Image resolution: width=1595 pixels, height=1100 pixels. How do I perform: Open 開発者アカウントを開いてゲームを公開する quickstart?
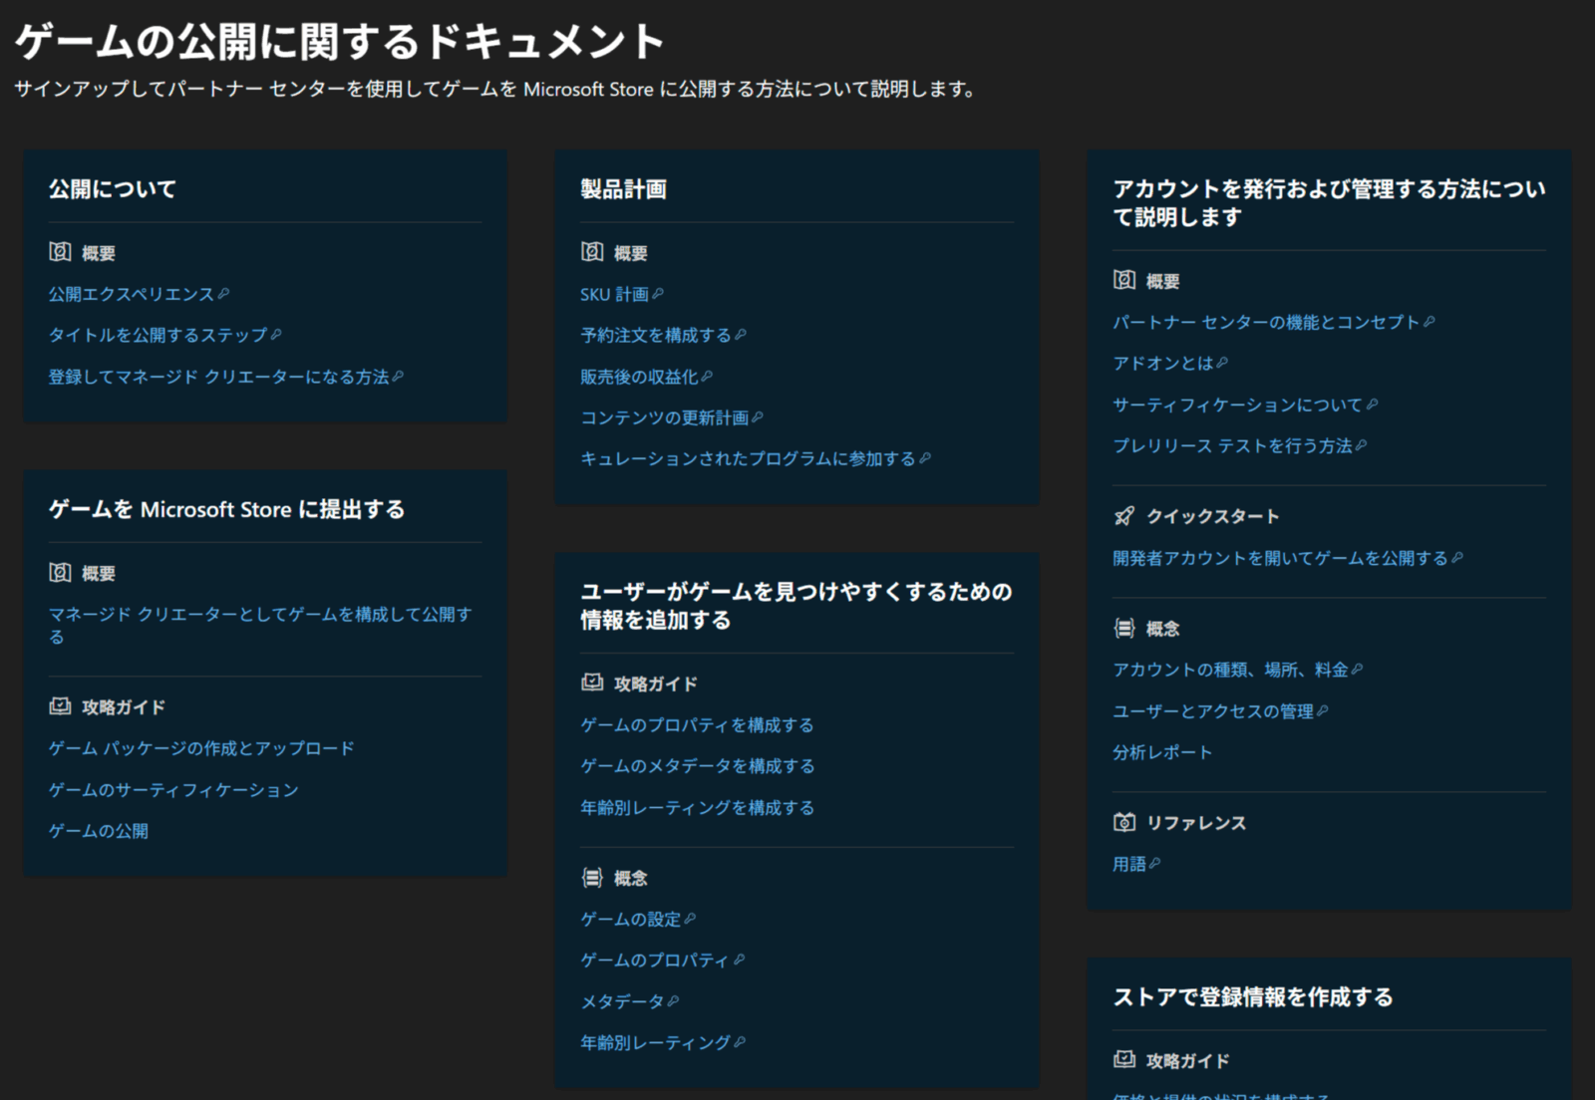pos(1279,558)
